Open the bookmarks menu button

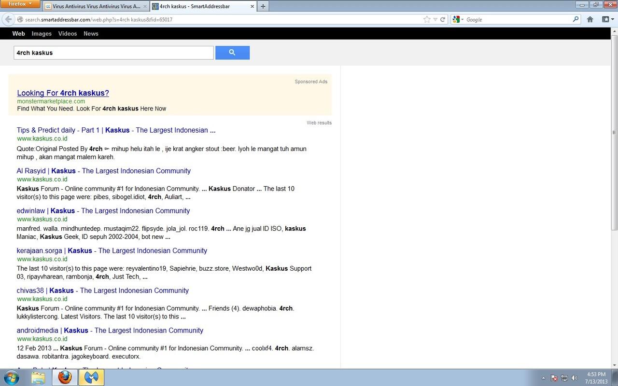click(x=607, y=20)
